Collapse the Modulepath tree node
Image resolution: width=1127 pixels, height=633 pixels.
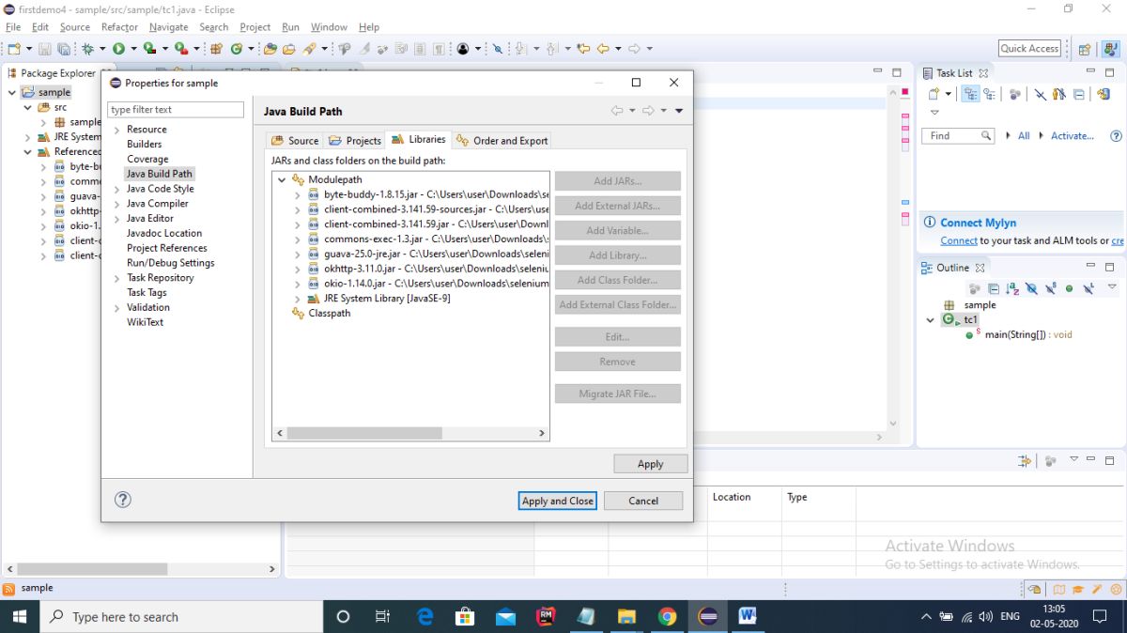tap(283, 179)
